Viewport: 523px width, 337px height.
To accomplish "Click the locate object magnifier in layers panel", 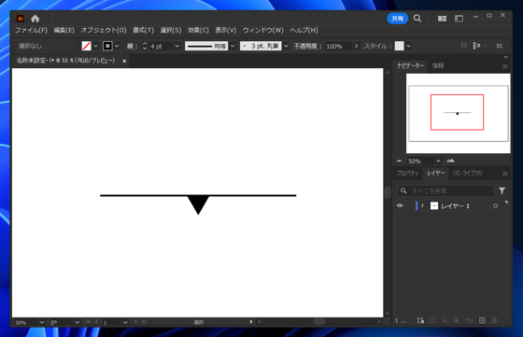I will (x=444, y=320).
